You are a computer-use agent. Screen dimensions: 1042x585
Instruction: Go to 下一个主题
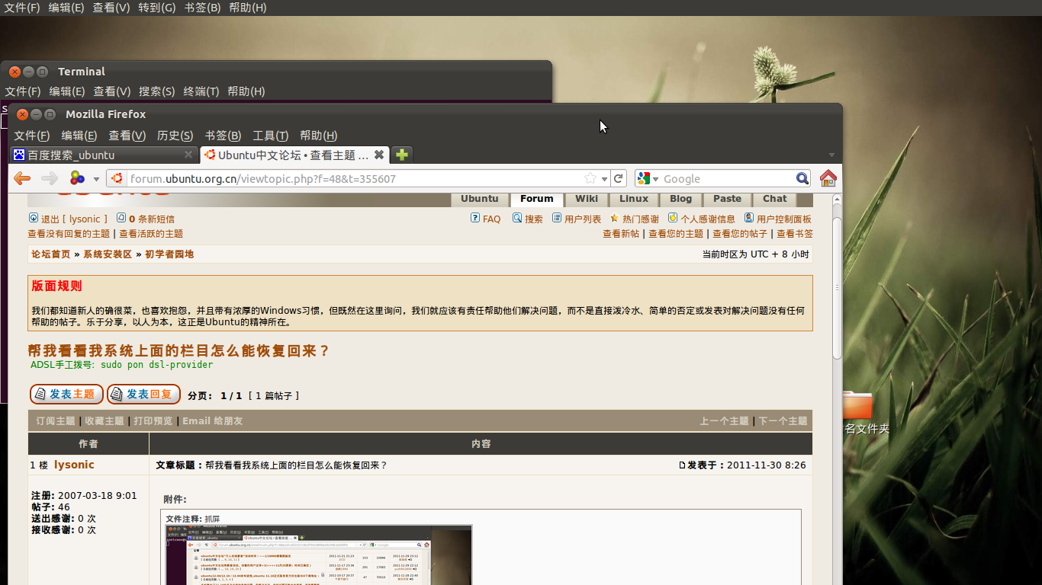[783, 420]
